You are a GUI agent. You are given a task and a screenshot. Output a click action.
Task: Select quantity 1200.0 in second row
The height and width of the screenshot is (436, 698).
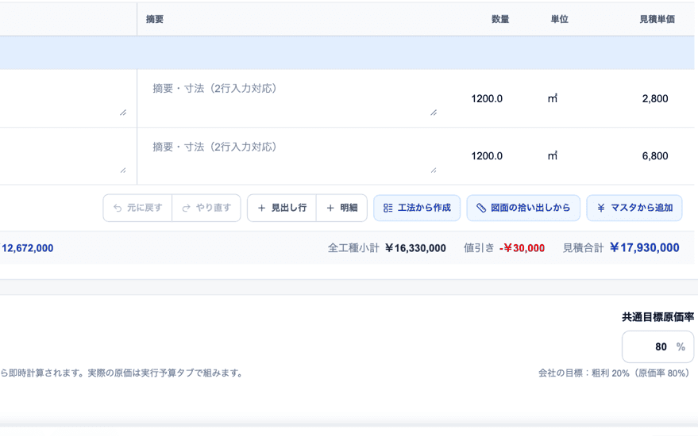coord(487,156)
